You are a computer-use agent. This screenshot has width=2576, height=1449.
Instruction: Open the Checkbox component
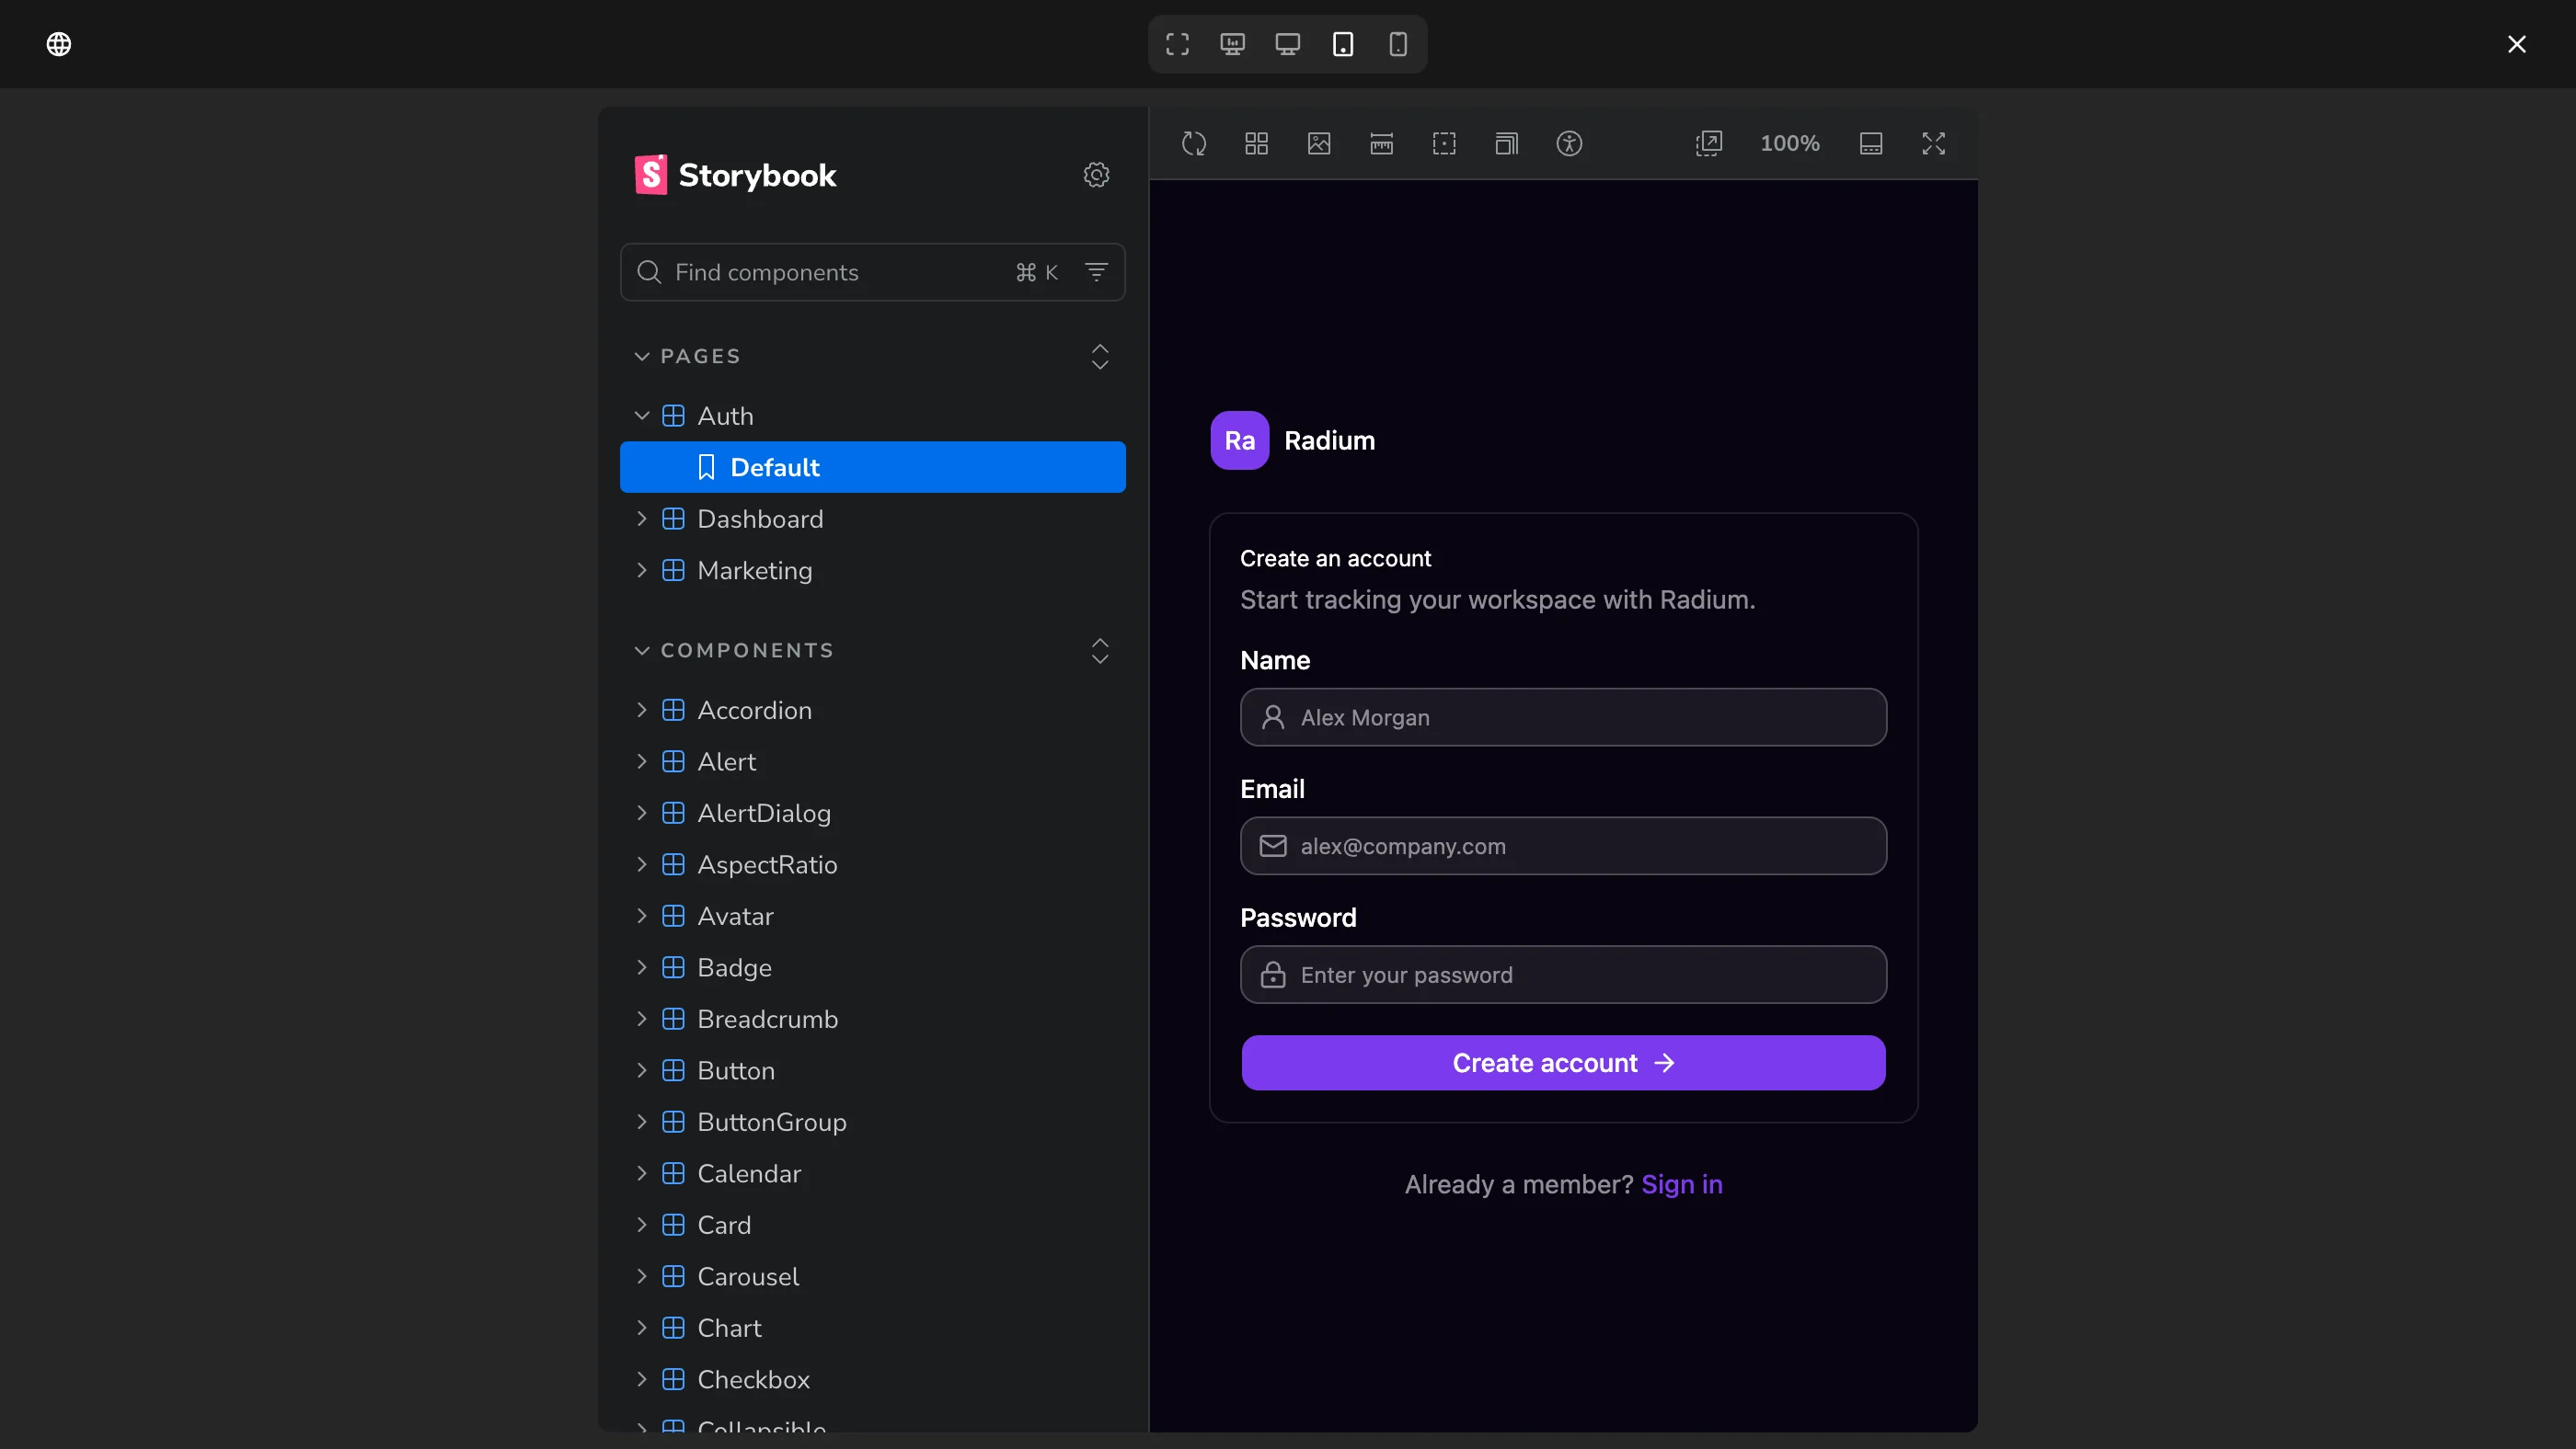[x=873, y=1379]
